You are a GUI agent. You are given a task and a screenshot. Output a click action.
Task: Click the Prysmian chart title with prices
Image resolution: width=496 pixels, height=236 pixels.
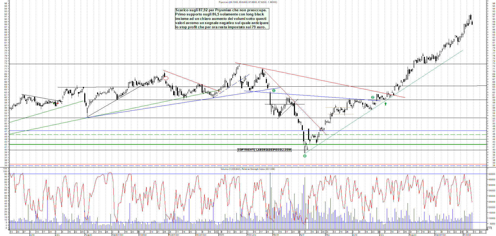coord(248,2)
